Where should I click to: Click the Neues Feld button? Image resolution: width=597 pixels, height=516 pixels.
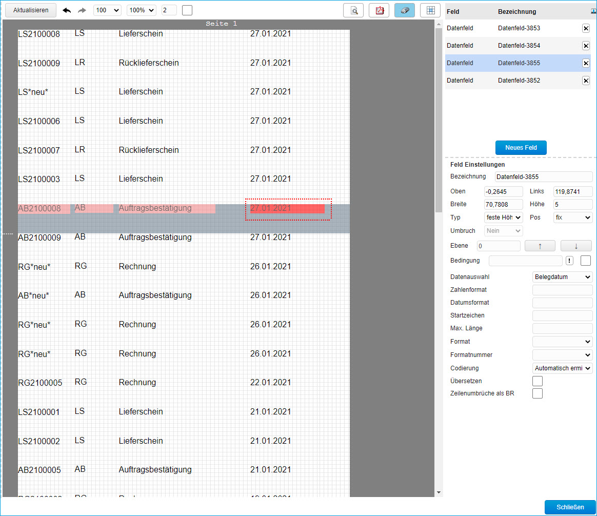pos(521,148)
